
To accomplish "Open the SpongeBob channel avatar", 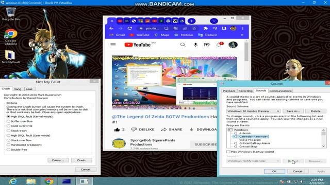I will 119,143.
